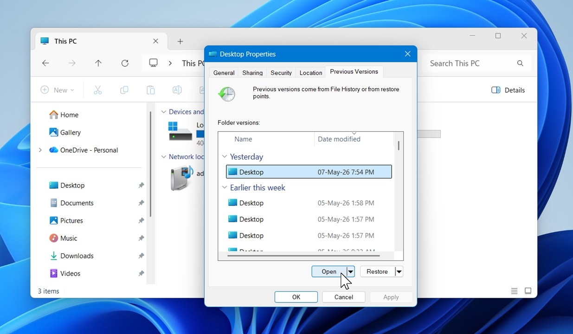573x334 pixels.
Task: Select the local disk drive icon
Action: click(x=180, y=131)
